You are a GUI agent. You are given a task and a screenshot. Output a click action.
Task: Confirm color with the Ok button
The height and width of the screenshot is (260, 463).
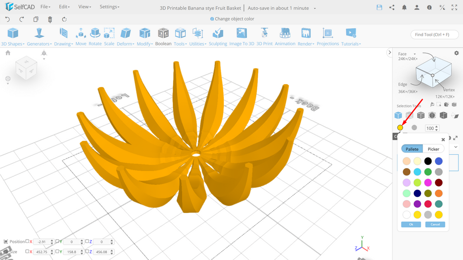pyautogui.click(x=411, y=225)
